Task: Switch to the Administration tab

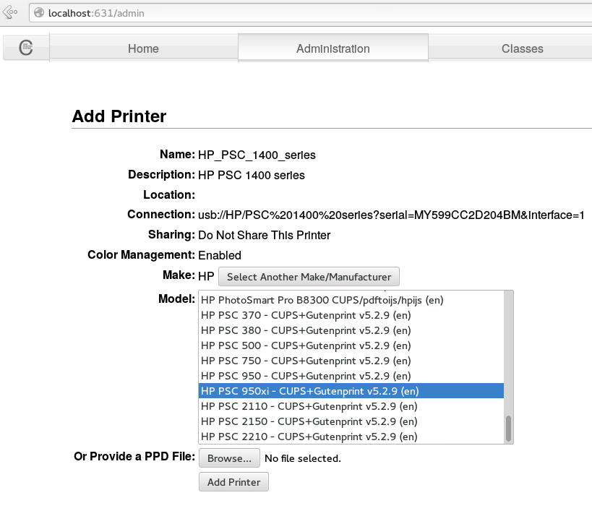Action: 333,48
